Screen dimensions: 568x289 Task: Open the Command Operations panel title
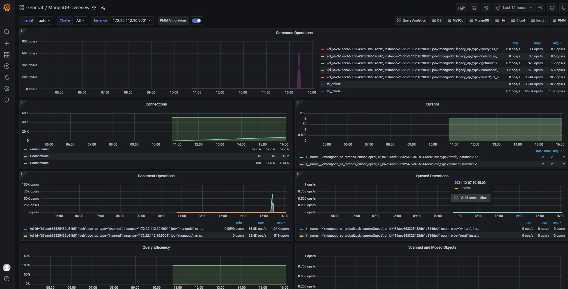(294, 33)
